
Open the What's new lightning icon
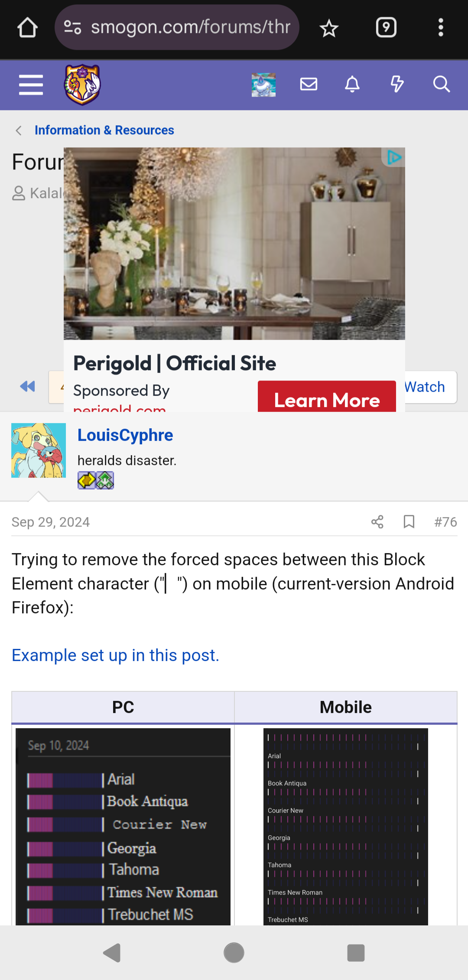click(x=397, y=84)
